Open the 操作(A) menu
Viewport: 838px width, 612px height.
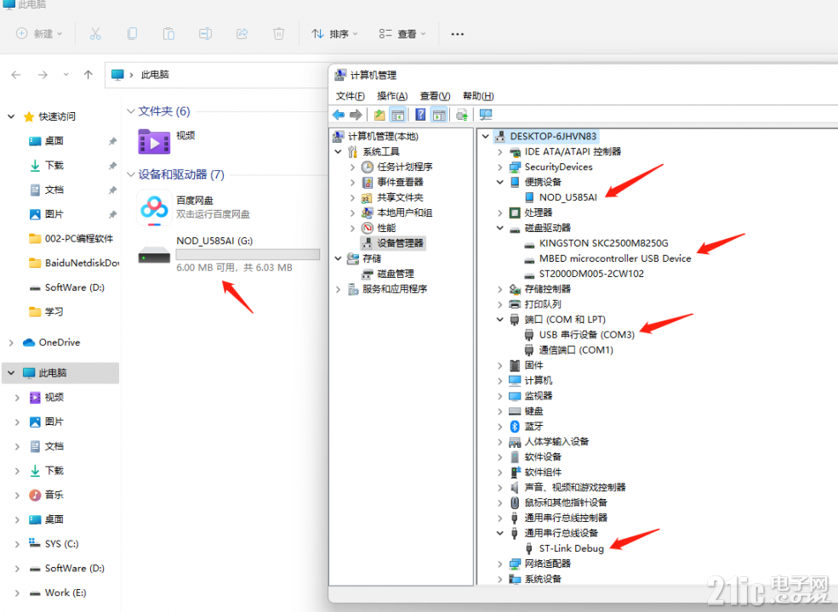(392, 96)
